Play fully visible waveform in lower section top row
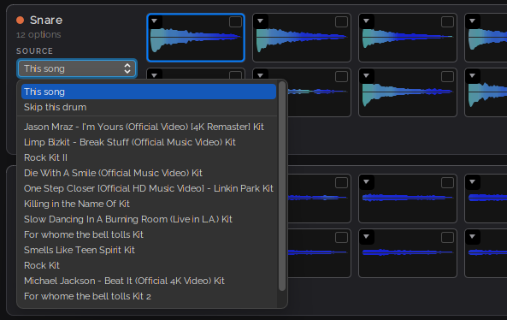This screenshot has width=507, height=320. [x=408, y=198]
